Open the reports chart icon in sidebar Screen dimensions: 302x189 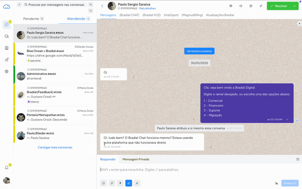pyautogui.click(x=6, y=60)
